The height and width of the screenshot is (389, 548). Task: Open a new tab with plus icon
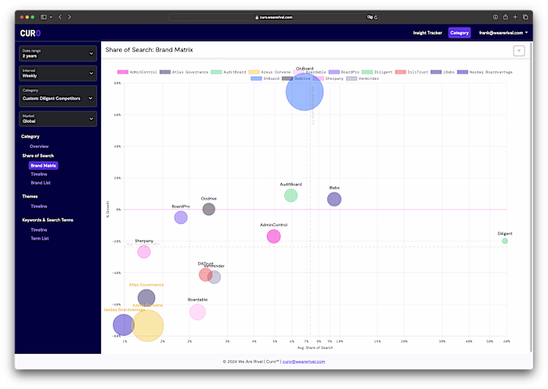[x=515, y=16]
